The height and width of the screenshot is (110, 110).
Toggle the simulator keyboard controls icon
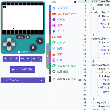coord(28,59)
